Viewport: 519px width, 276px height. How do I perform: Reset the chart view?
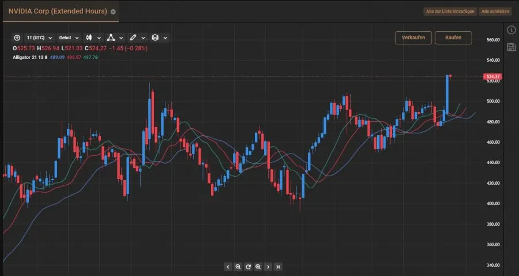(248, 267)
